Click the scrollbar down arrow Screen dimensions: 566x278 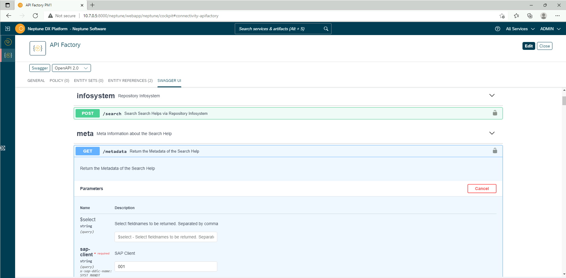564,274
